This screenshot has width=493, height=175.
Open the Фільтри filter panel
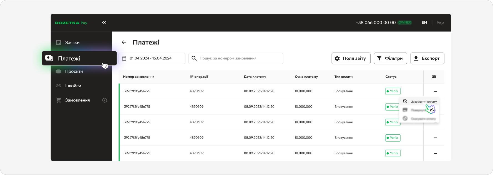point(390,58)
